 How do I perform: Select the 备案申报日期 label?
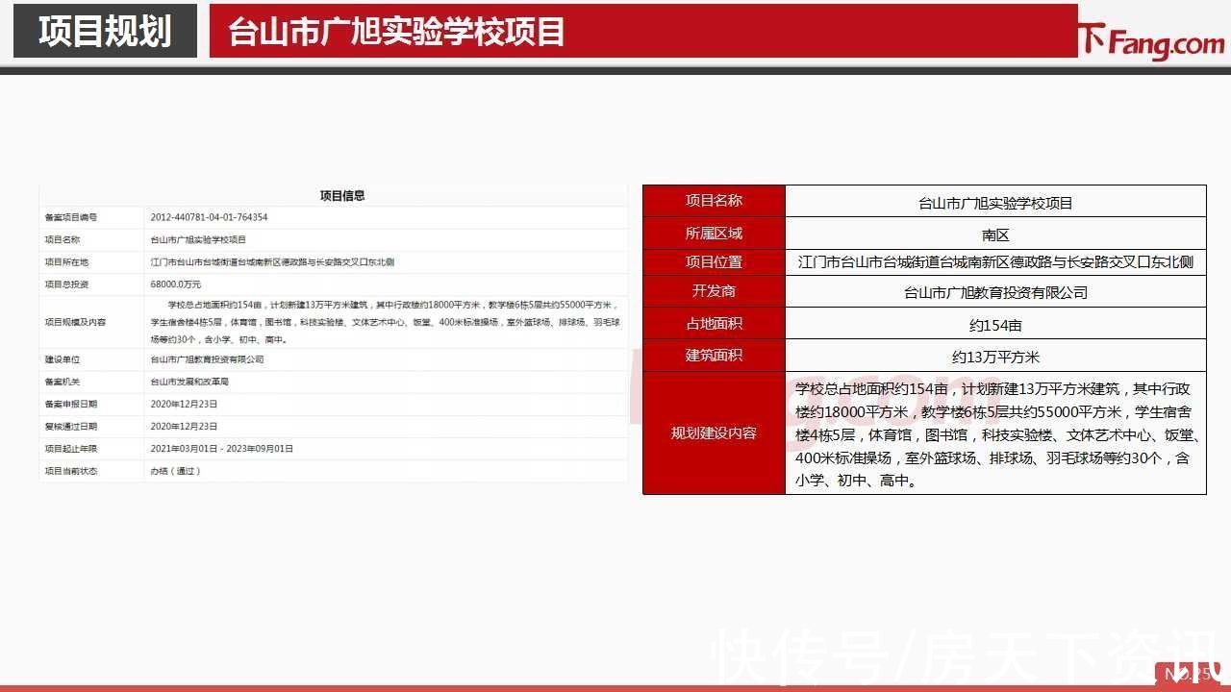(71, 404)
